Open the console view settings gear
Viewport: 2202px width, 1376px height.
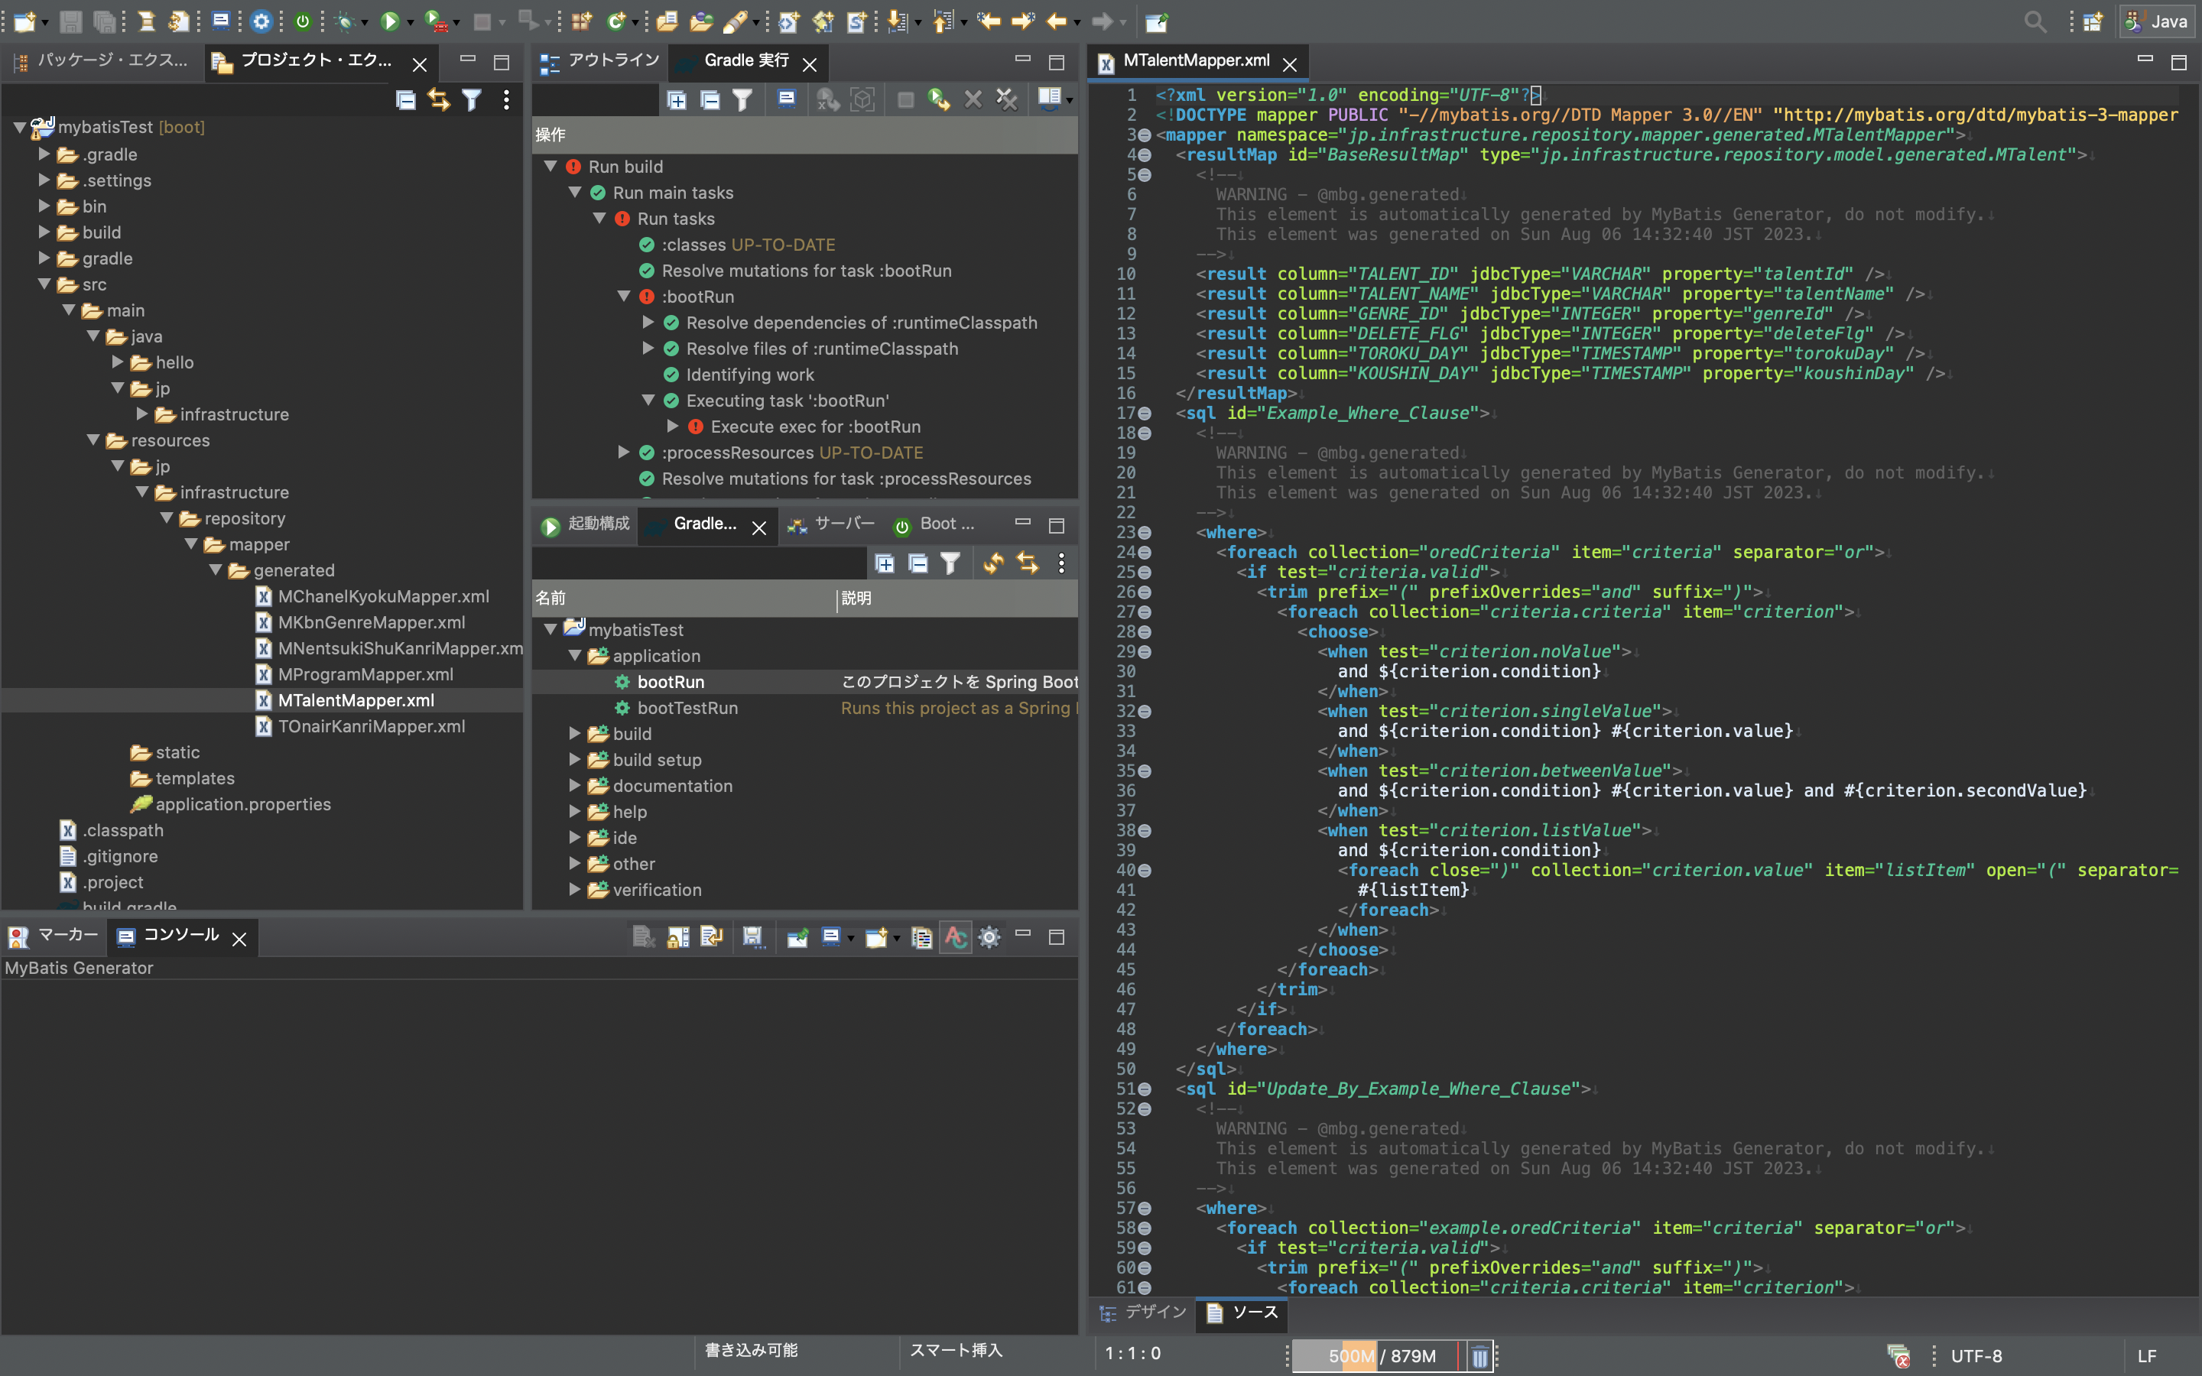(x=990, y=936)
